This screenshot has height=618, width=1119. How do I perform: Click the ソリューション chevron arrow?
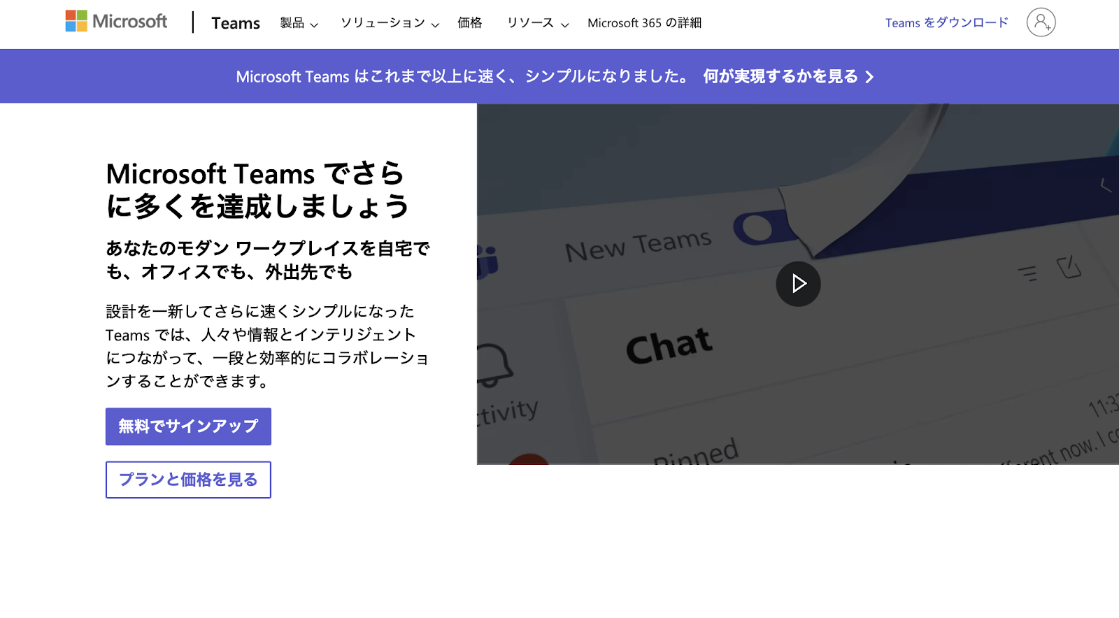click(x=435, y=25)
